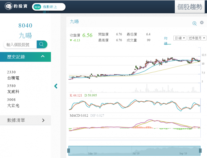The image size is (207, 158).
Task: Click right handle of date range slider
Action: [200, 151]
